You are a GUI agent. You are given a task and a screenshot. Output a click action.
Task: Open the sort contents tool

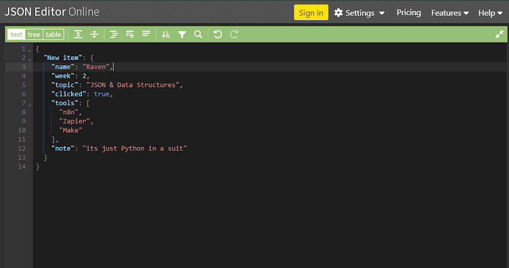pyautogui.click(x=166, y=34)
